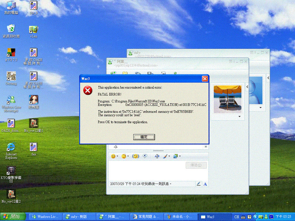Click the 確定 button in War3 error dialog
The image size is (295, 221).
(144, 137)
